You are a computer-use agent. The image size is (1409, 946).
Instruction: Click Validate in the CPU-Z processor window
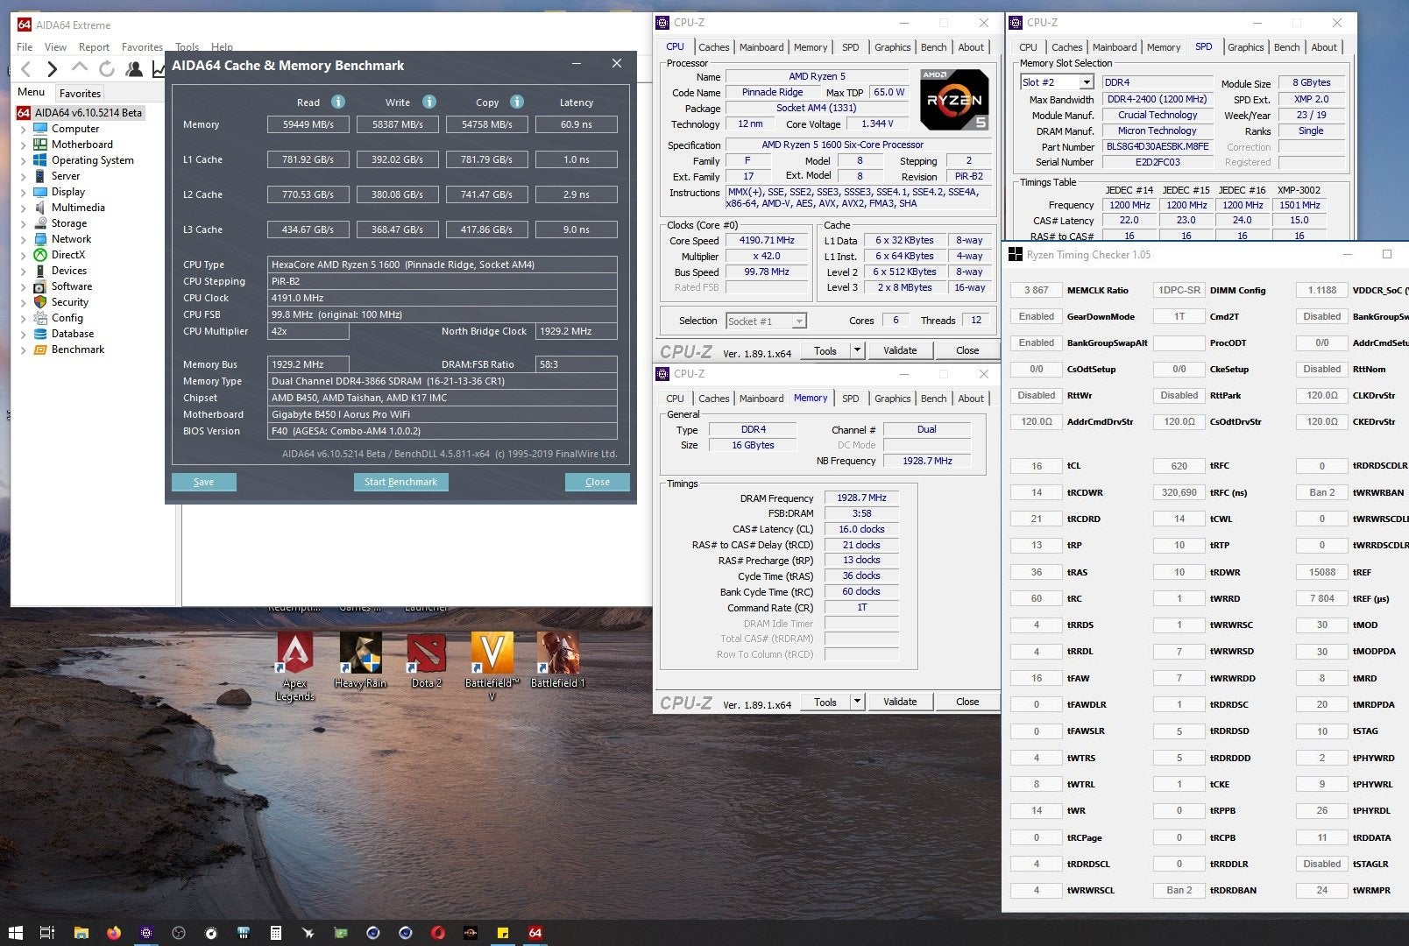click(x=900, y=350)
